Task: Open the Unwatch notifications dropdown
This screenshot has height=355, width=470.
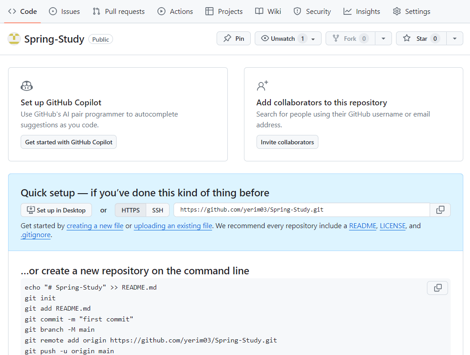Action: tap(288, 39)
